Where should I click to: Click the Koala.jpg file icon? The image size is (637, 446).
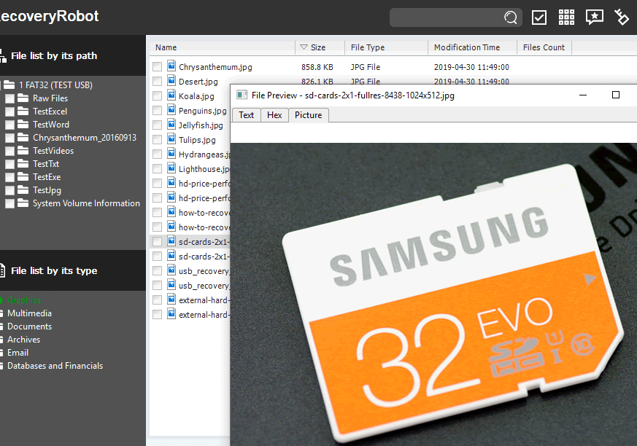point(172,95)
